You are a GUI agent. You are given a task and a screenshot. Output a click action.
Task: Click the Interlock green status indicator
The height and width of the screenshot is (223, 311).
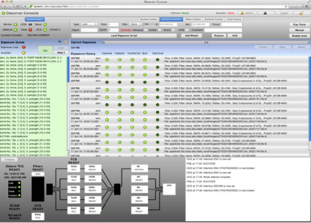click(x=16, y=30)
